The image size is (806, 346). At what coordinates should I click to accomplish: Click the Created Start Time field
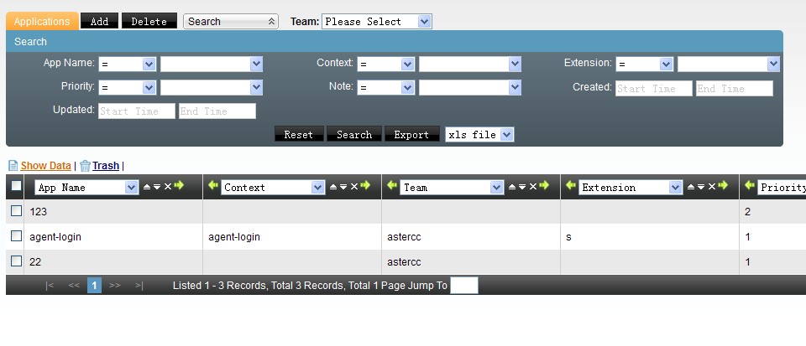coord(653,89)
